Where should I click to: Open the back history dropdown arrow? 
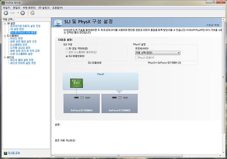pos(18,13)
